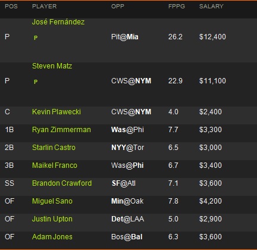The height and width of the screenshot is (250, 257).
Task: Select the $12,400 salary value
Action: [212, 37]
